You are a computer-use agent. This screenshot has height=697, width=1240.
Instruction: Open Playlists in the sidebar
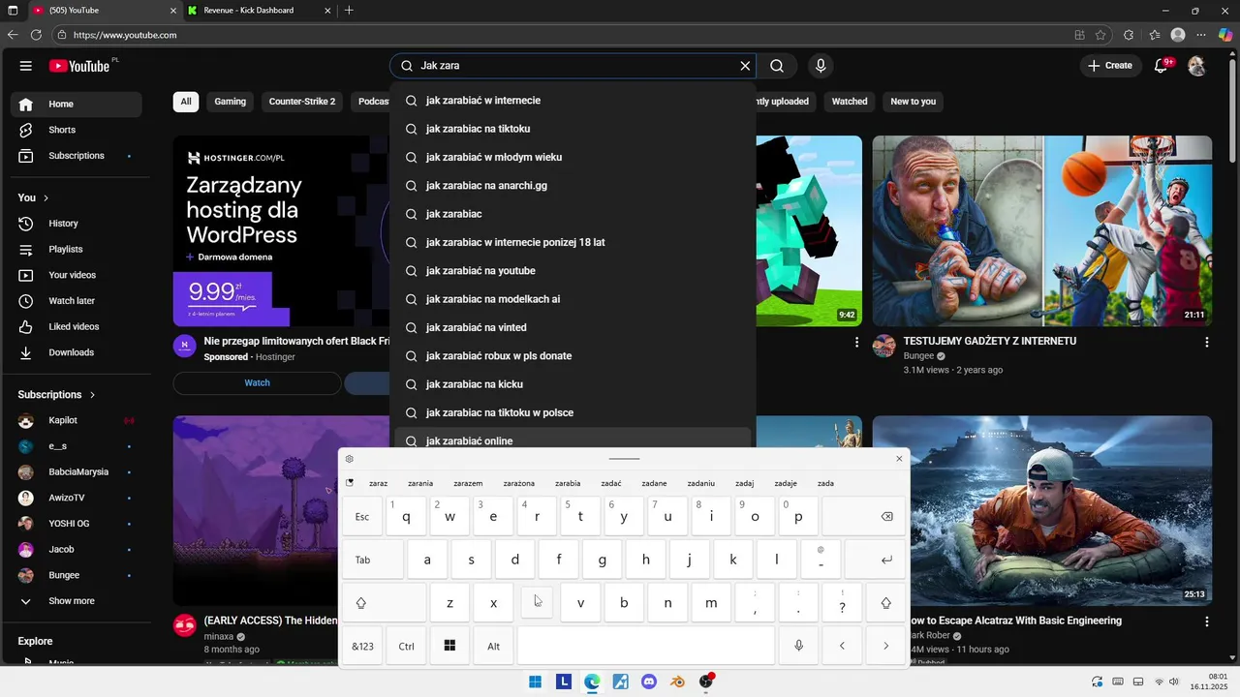[77, 250]
